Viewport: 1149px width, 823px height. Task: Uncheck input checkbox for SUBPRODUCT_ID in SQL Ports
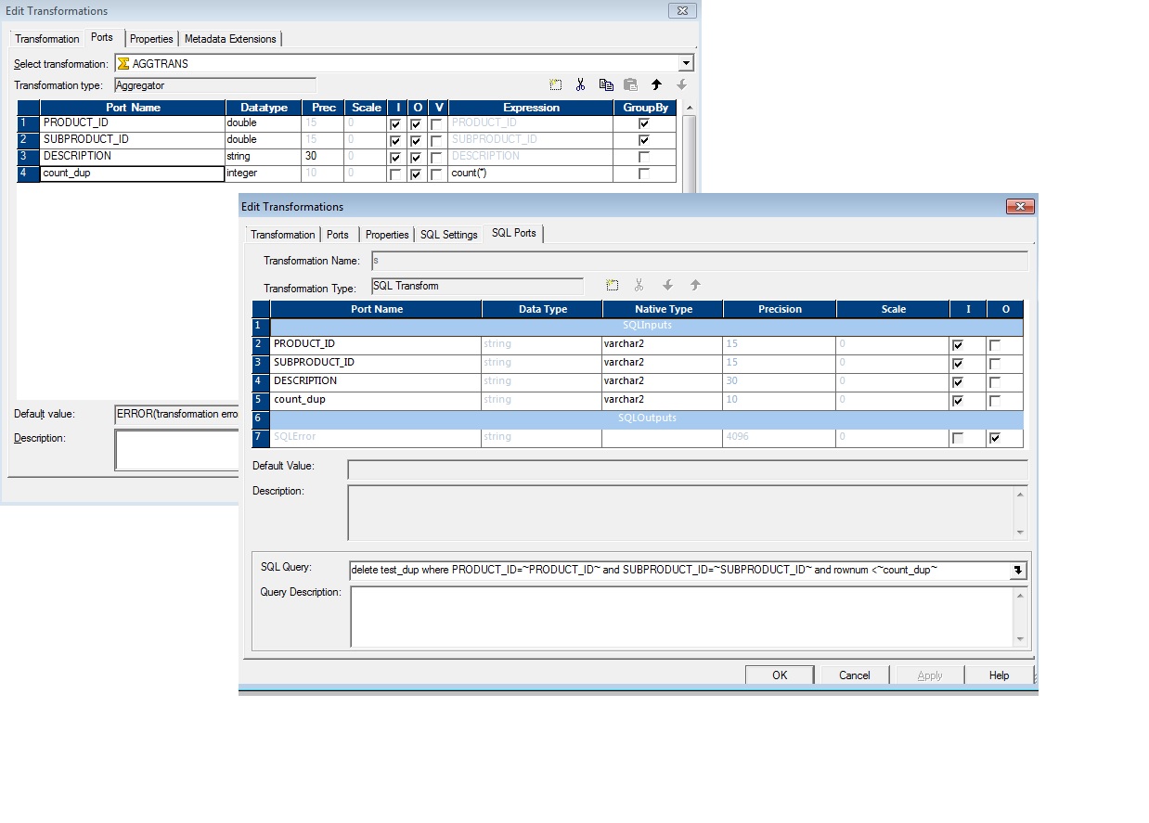click(x=958, y=364)
